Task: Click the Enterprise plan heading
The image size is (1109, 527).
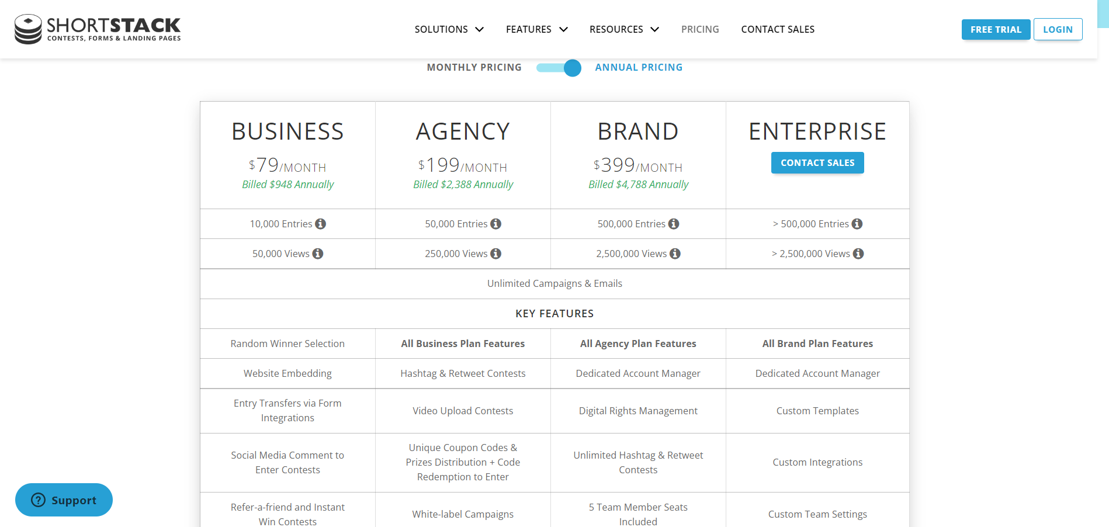Action: click(817, 131)
